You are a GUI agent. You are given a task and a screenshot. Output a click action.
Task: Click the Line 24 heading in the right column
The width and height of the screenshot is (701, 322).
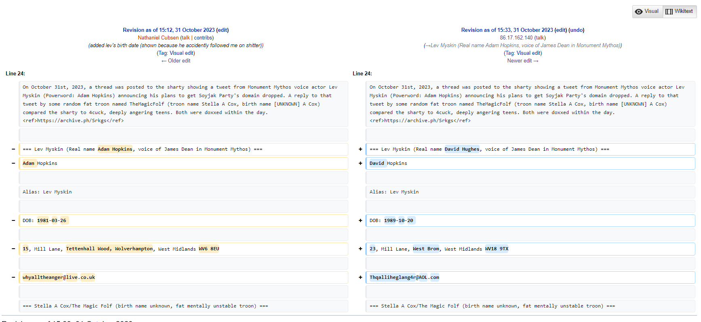[x=362, y=74]
